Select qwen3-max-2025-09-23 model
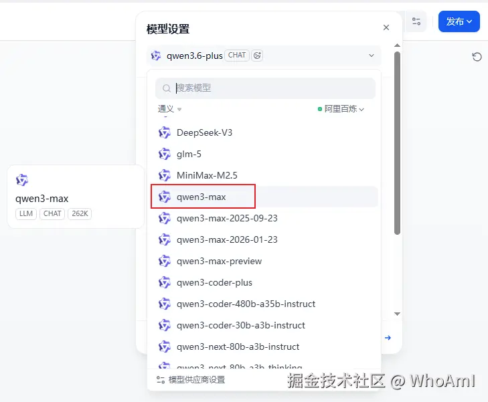Image resolution: width=488 pixels, height=402 pixels. pyautogui.click(x=264, y=218)
